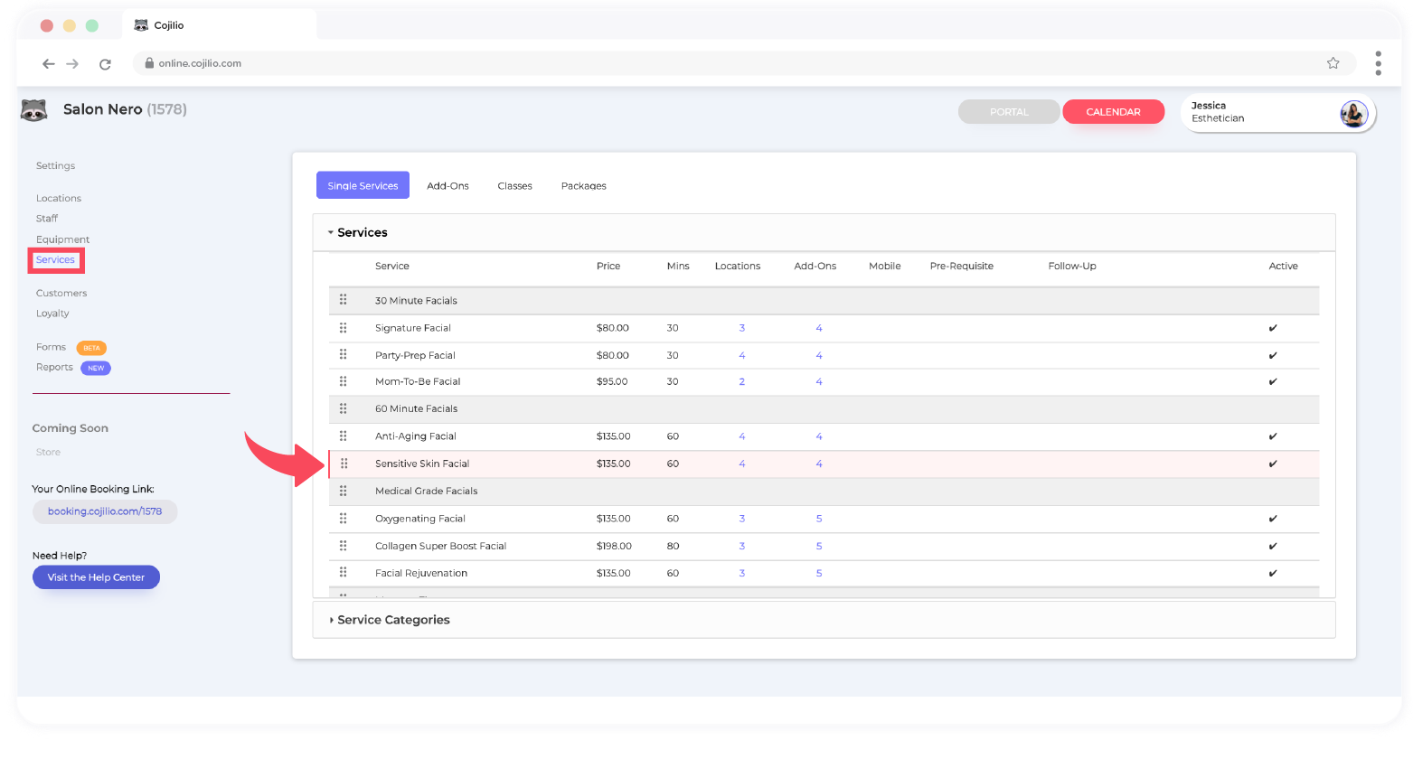Grab drag handle for Oxygenating Facial
Screen dimensions: 1413x759
point(344,518)
